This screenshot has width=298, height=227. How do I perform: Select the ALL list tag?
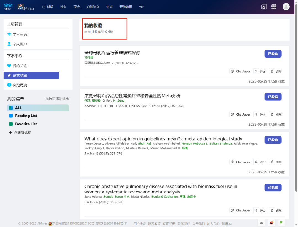[38, 108]
